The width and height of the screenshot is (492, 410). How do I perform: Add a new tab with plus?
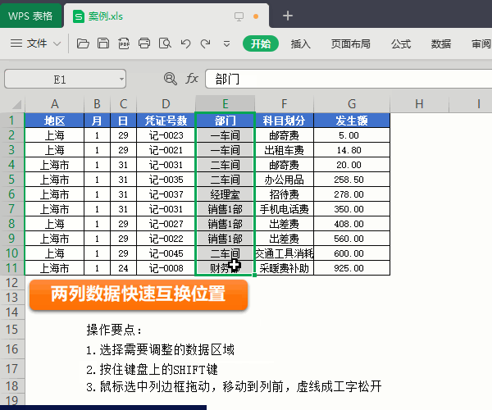click(288, 16)
